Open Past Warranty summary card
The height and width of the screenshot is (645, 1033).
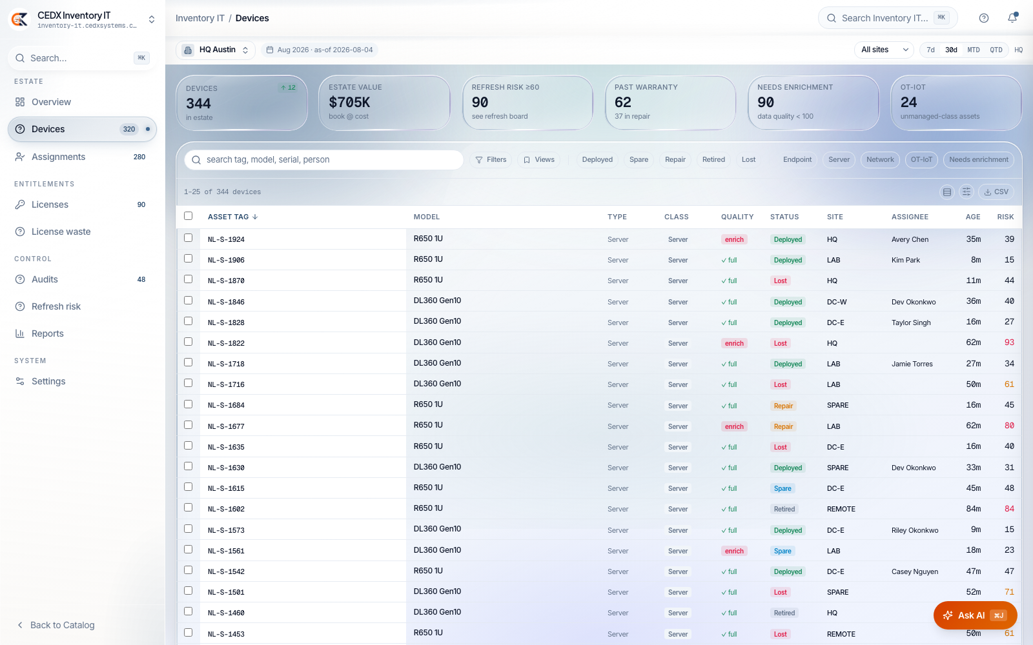pyautogui.click(x=670, y=103)
